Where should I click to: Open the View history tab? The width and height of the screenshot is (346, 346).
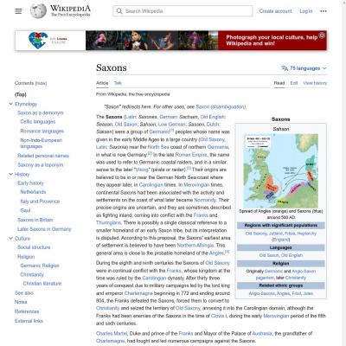pos(315,83)
